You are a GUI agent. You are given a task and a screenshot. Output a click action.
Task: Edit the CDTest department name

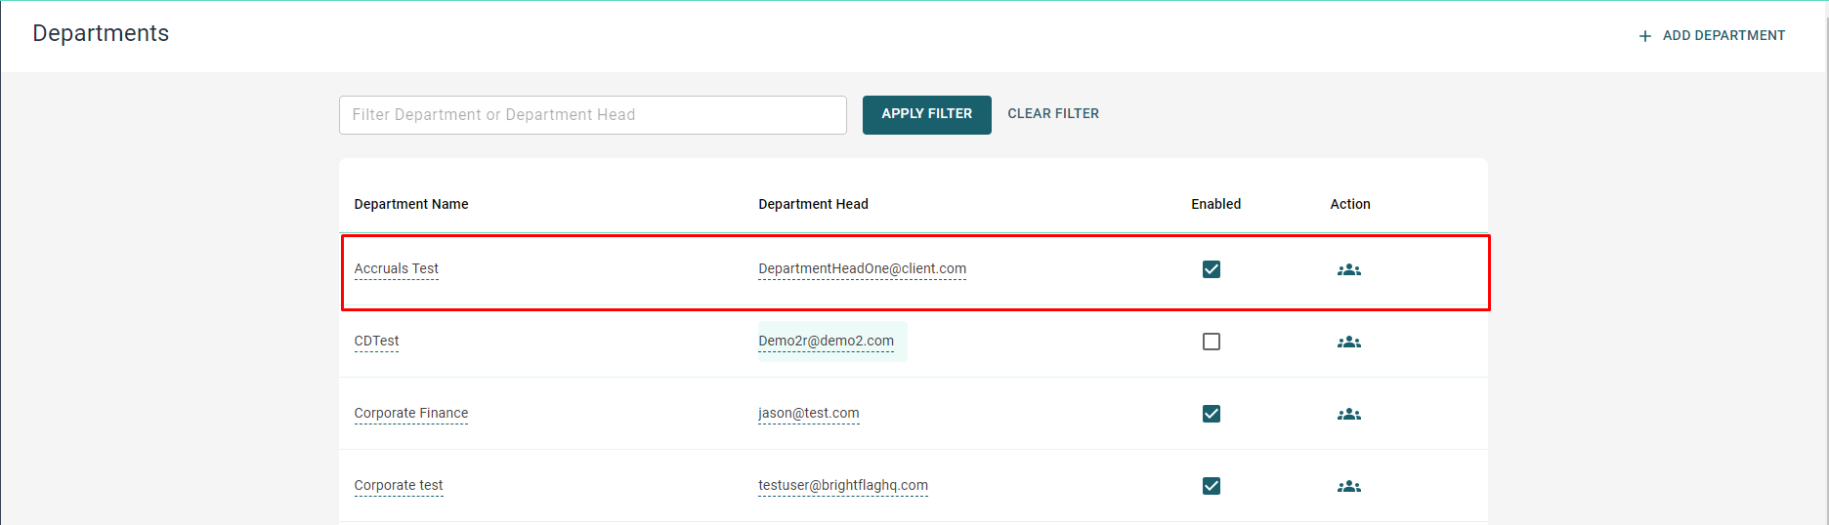click(376, 341)
